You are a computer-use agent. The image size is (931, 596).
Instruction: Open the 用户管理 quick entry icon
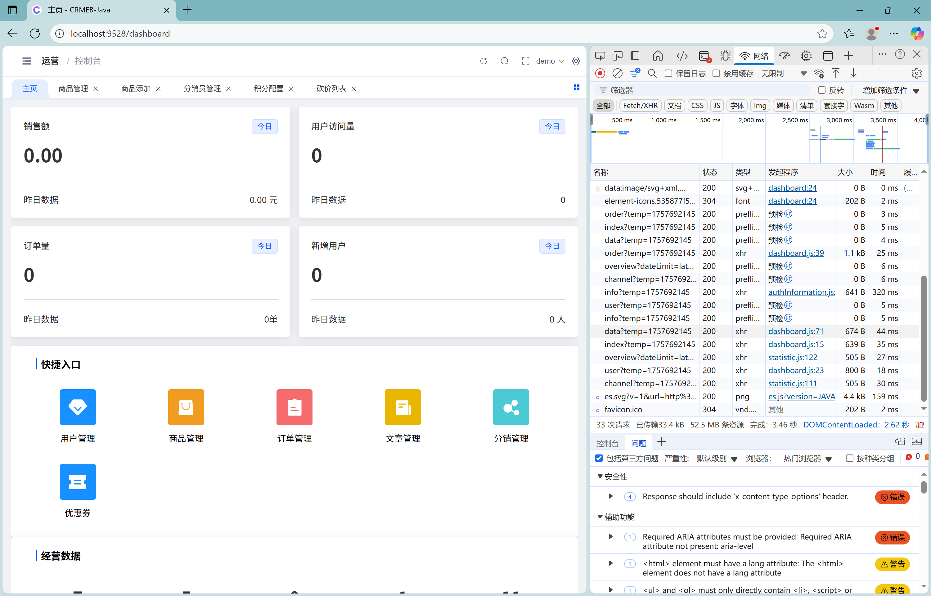(78, 407)
